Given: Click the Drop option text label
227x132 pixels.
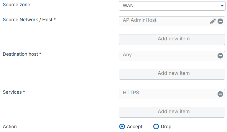Looking at the screenshot, I should point(166,127).
